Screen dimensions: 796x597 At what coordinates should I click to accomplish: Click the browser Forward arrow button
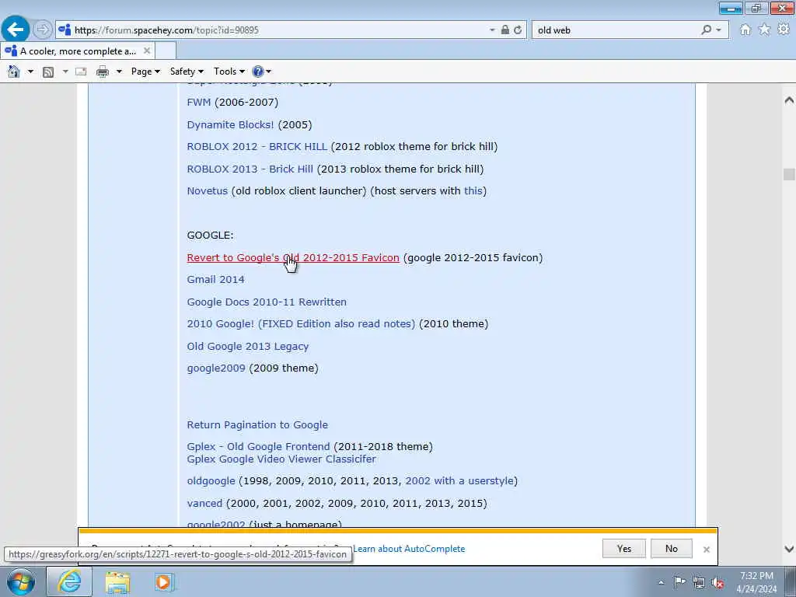43,30
